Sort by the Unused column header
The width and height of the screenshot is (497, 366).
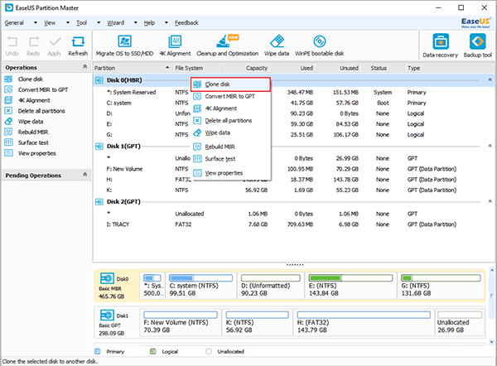click(x=338, y=68)
